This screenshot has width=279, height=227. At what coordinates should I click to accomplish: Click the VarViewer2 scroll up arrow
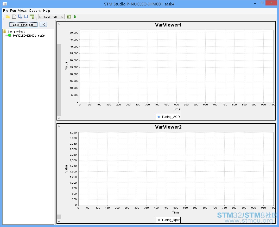click(59, 126)
